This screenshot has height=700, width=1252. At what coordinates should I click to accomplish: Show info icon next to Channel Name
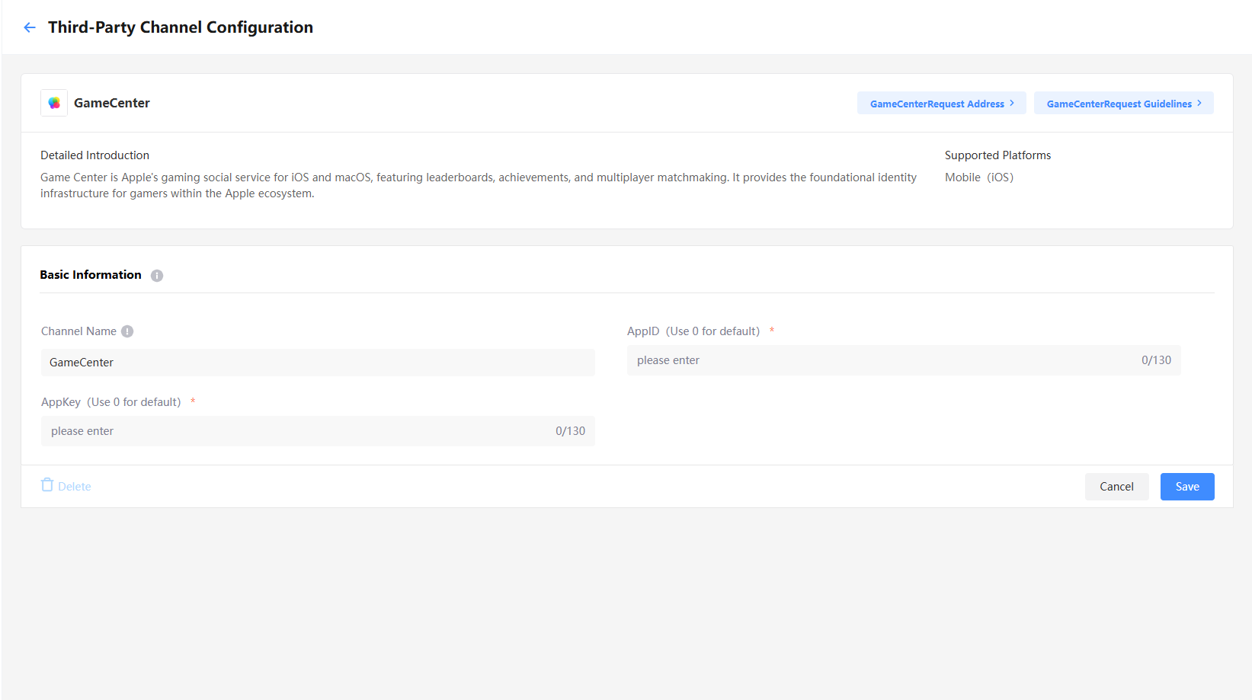tap(127, 331)
